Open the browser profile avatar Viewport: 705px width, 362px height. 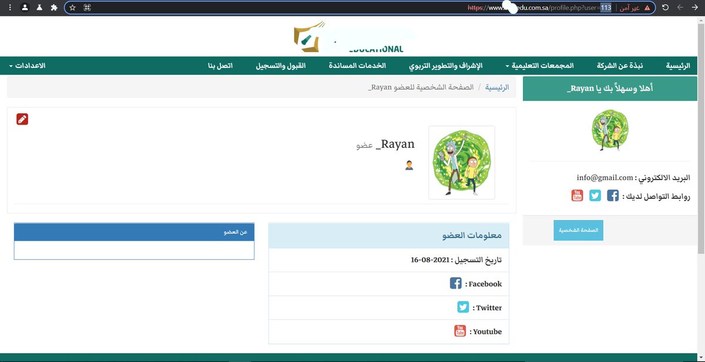pos(25,8)
